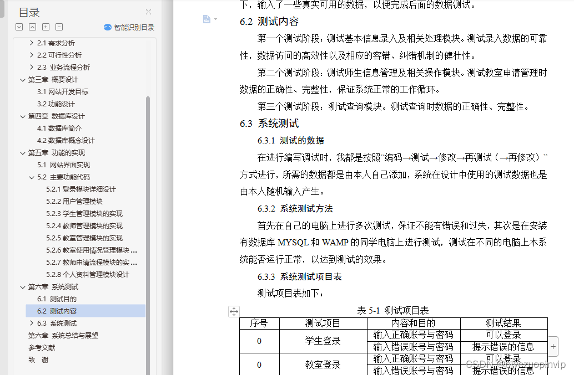574x375 pixels.
Task: Click the plus button at table's right edge
Action: pyautogui.click(x=553, y=347)
